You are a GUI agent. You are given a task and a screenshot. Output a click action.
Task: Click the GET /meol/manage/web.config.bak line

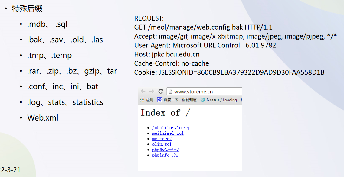[203, 27]
